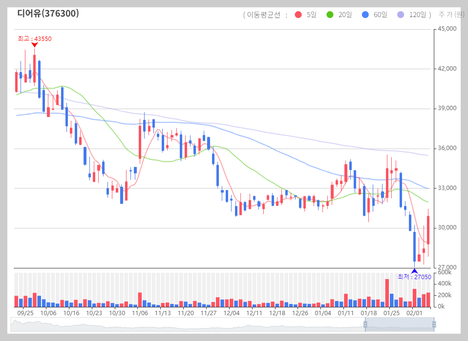Click the 디어유(376300) stock title

(x=48, y=13)
